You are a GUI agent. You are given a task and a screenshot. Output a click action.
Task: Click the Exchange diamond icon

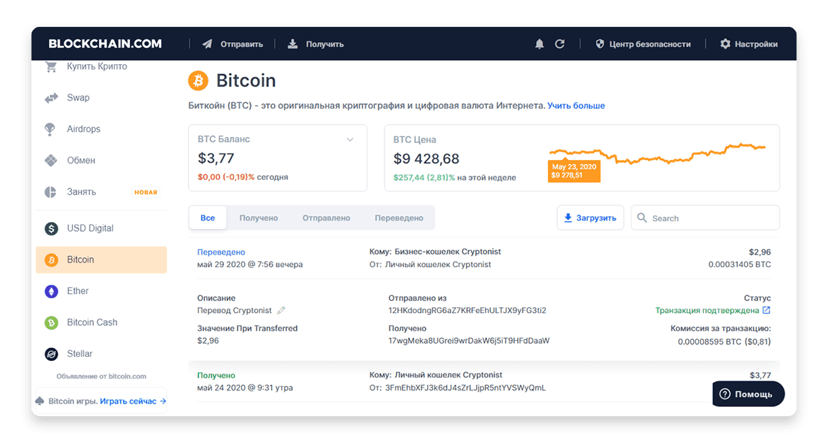tap(51, 160)
